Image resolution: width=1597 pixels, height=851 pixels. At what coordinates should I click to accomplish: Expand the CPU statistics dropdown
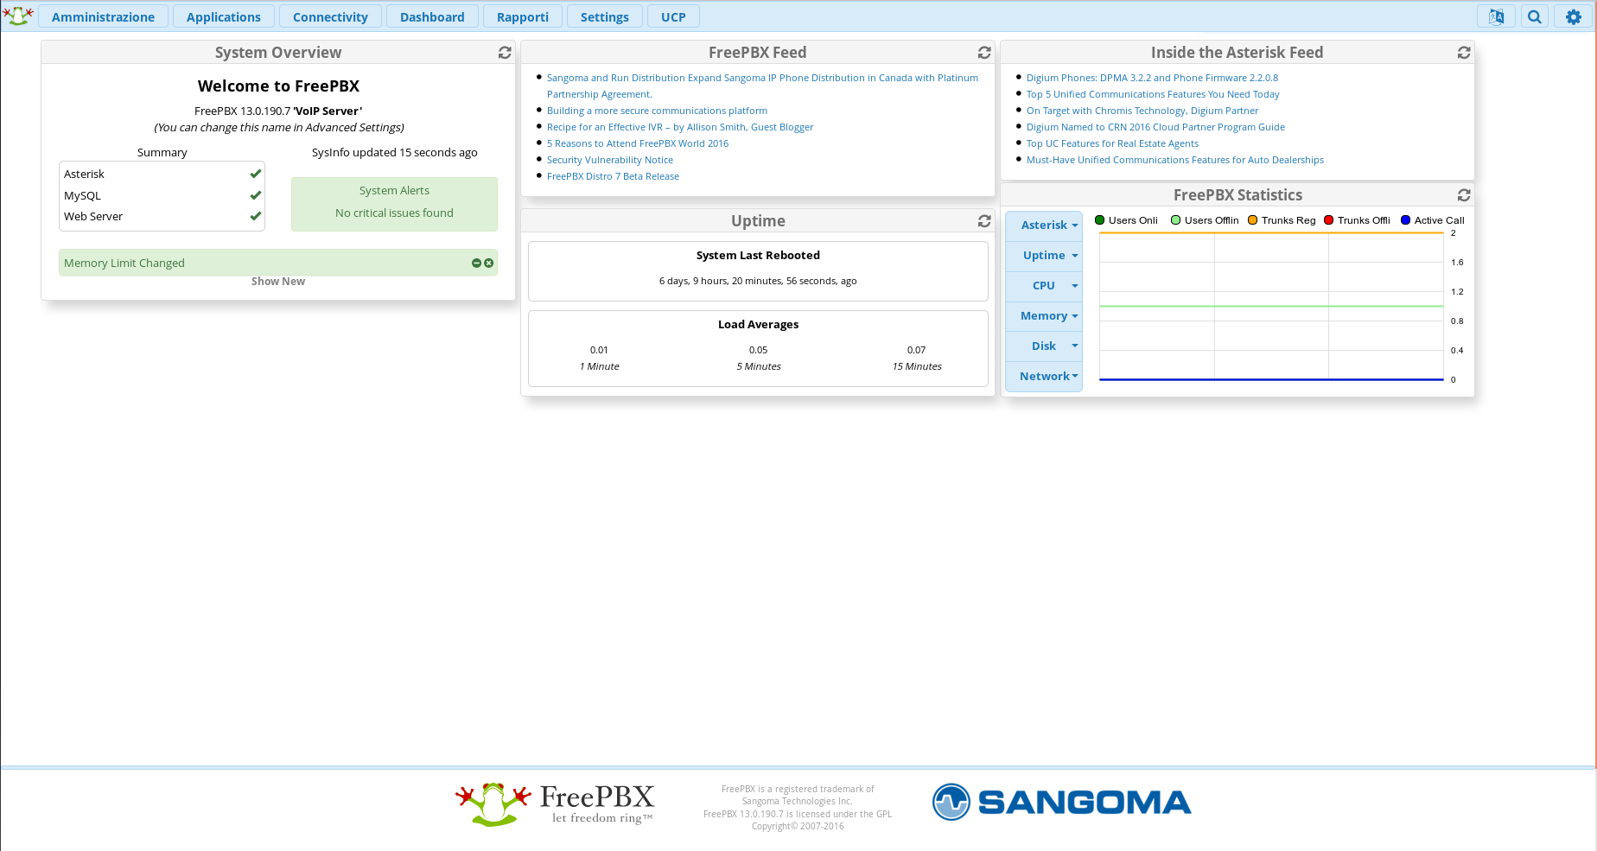pos(1044,286)
